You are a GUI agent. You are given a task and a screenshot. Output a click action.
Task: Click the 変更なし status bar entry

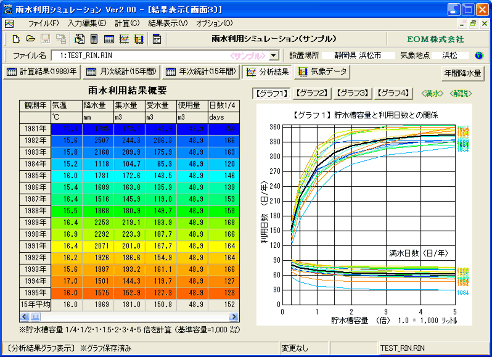(x=303, y=348)
